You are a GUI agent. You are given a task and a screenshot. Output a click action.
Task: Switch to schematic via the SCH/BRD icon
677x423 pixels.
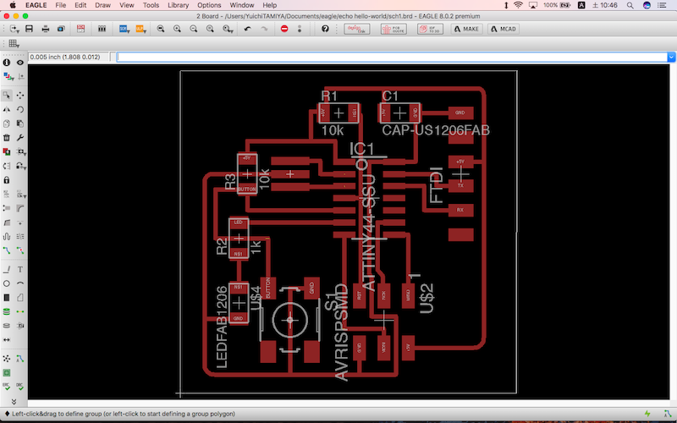[x=80, y=29]
